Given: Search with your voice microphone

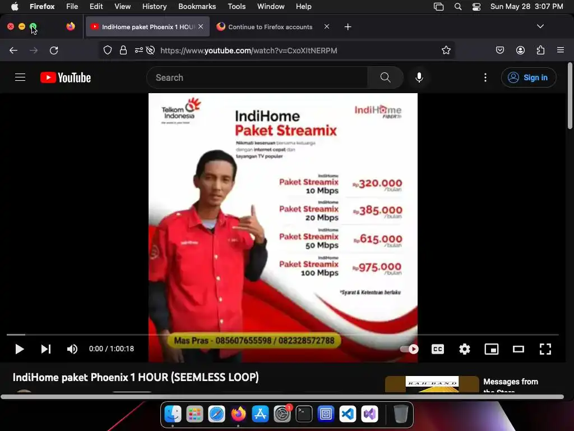Looking at the screenshot, I should [419, 77].
